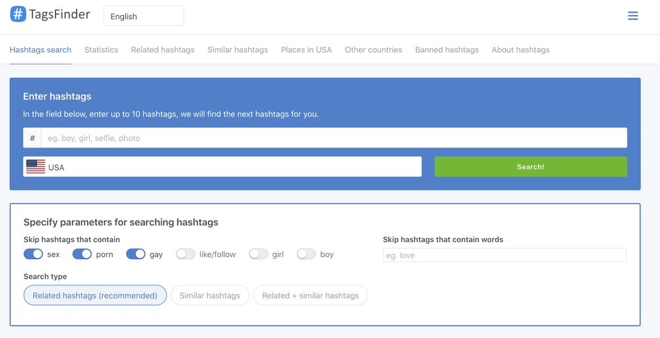
Task: Enable the like/follow filter toggle
Action: (185, 254)
